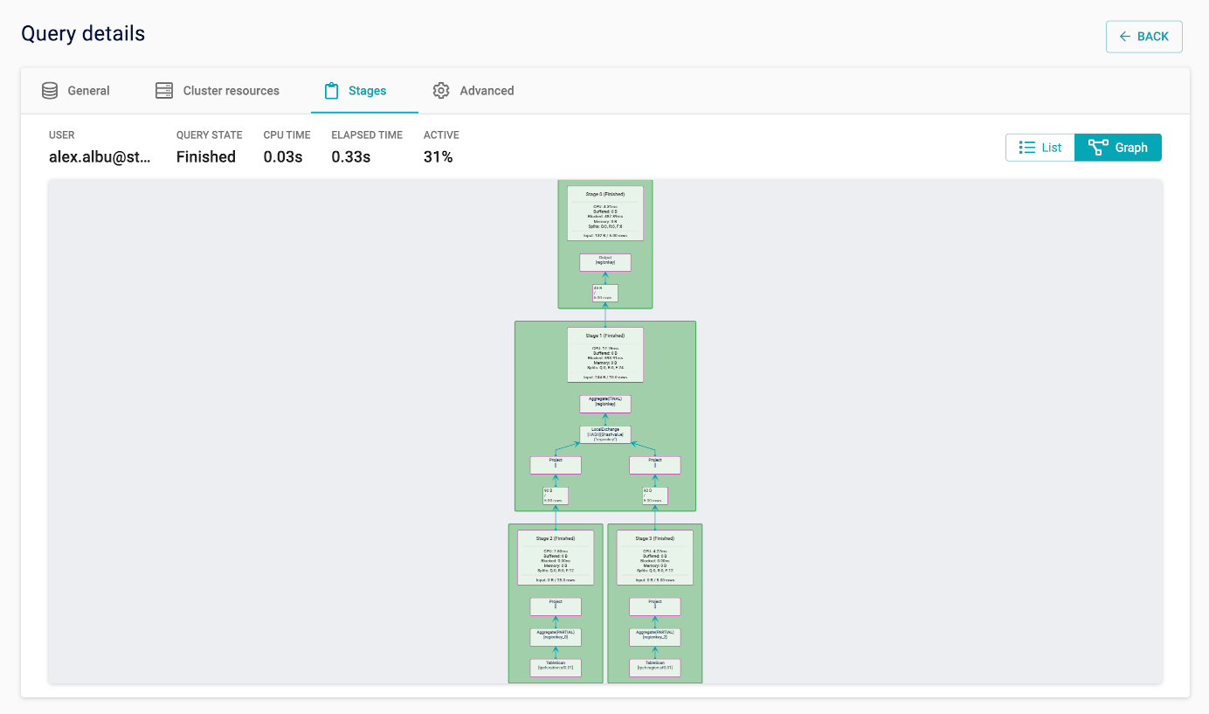This screenshot has height=714, width=1209.
Task: Click the clipboard icon on the Stages tab
Action: click(332, 90)
